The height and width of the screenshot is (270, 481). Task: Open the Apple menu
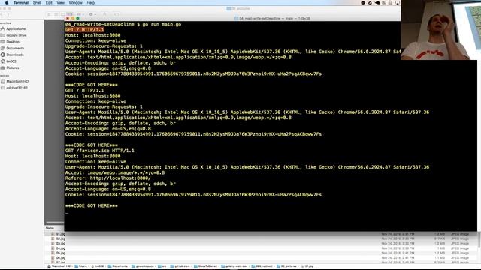coord(7,3)
